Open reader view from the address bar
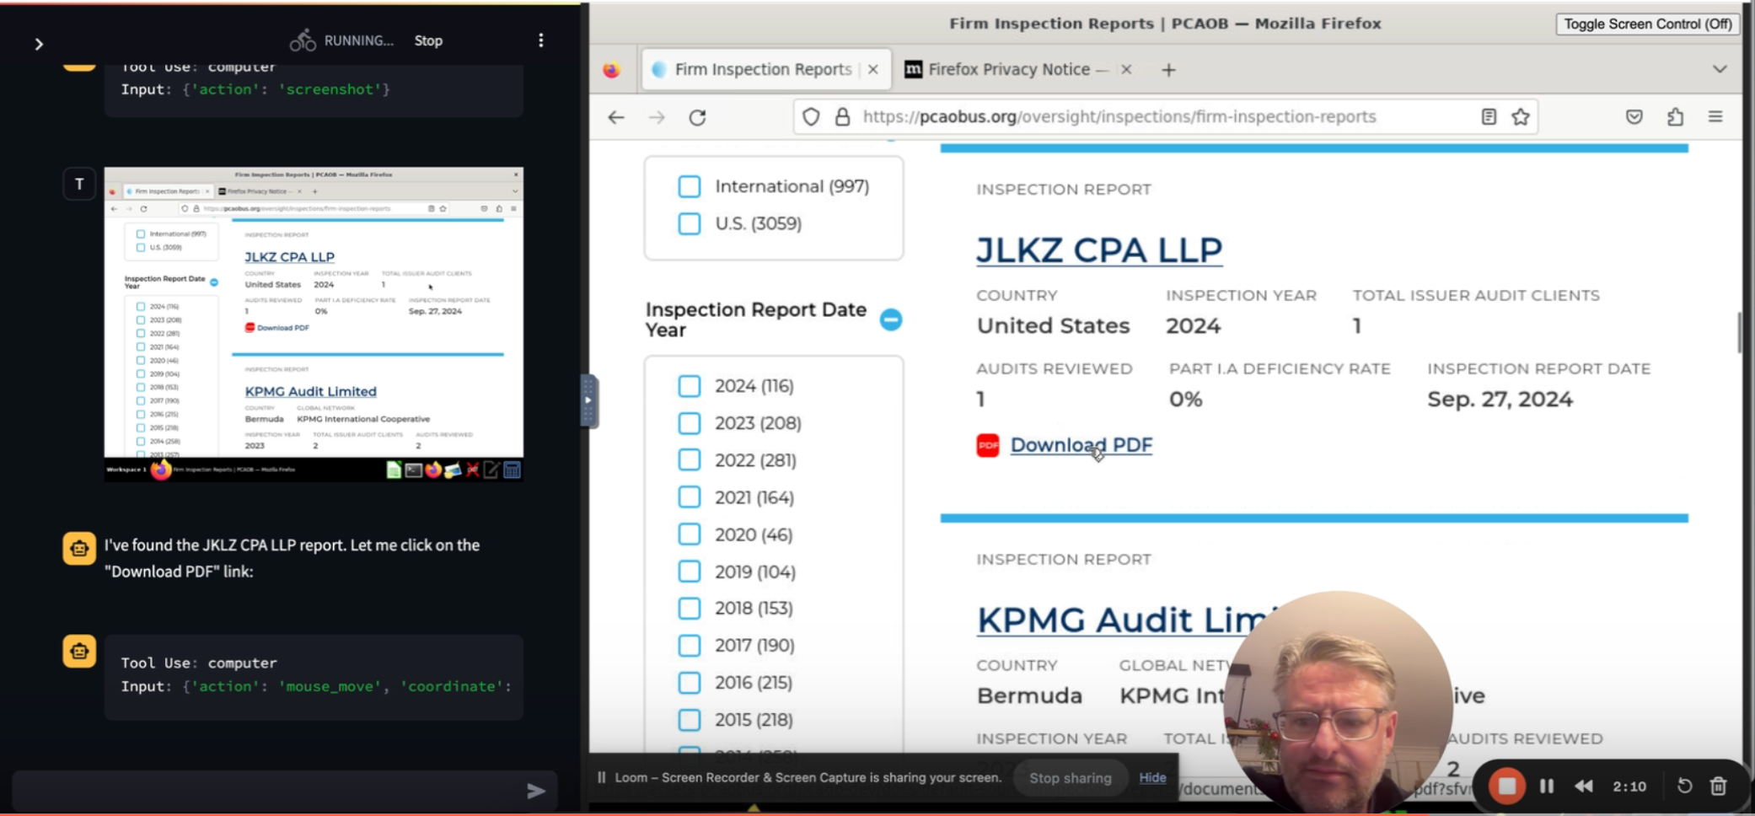Viewport: 1755px width, 816px height. [x=1487, y=117]
